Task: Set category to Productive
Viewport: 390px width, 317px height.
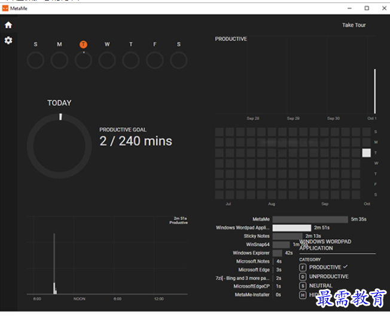Action: pyautogui.click(x=325, y=267)
